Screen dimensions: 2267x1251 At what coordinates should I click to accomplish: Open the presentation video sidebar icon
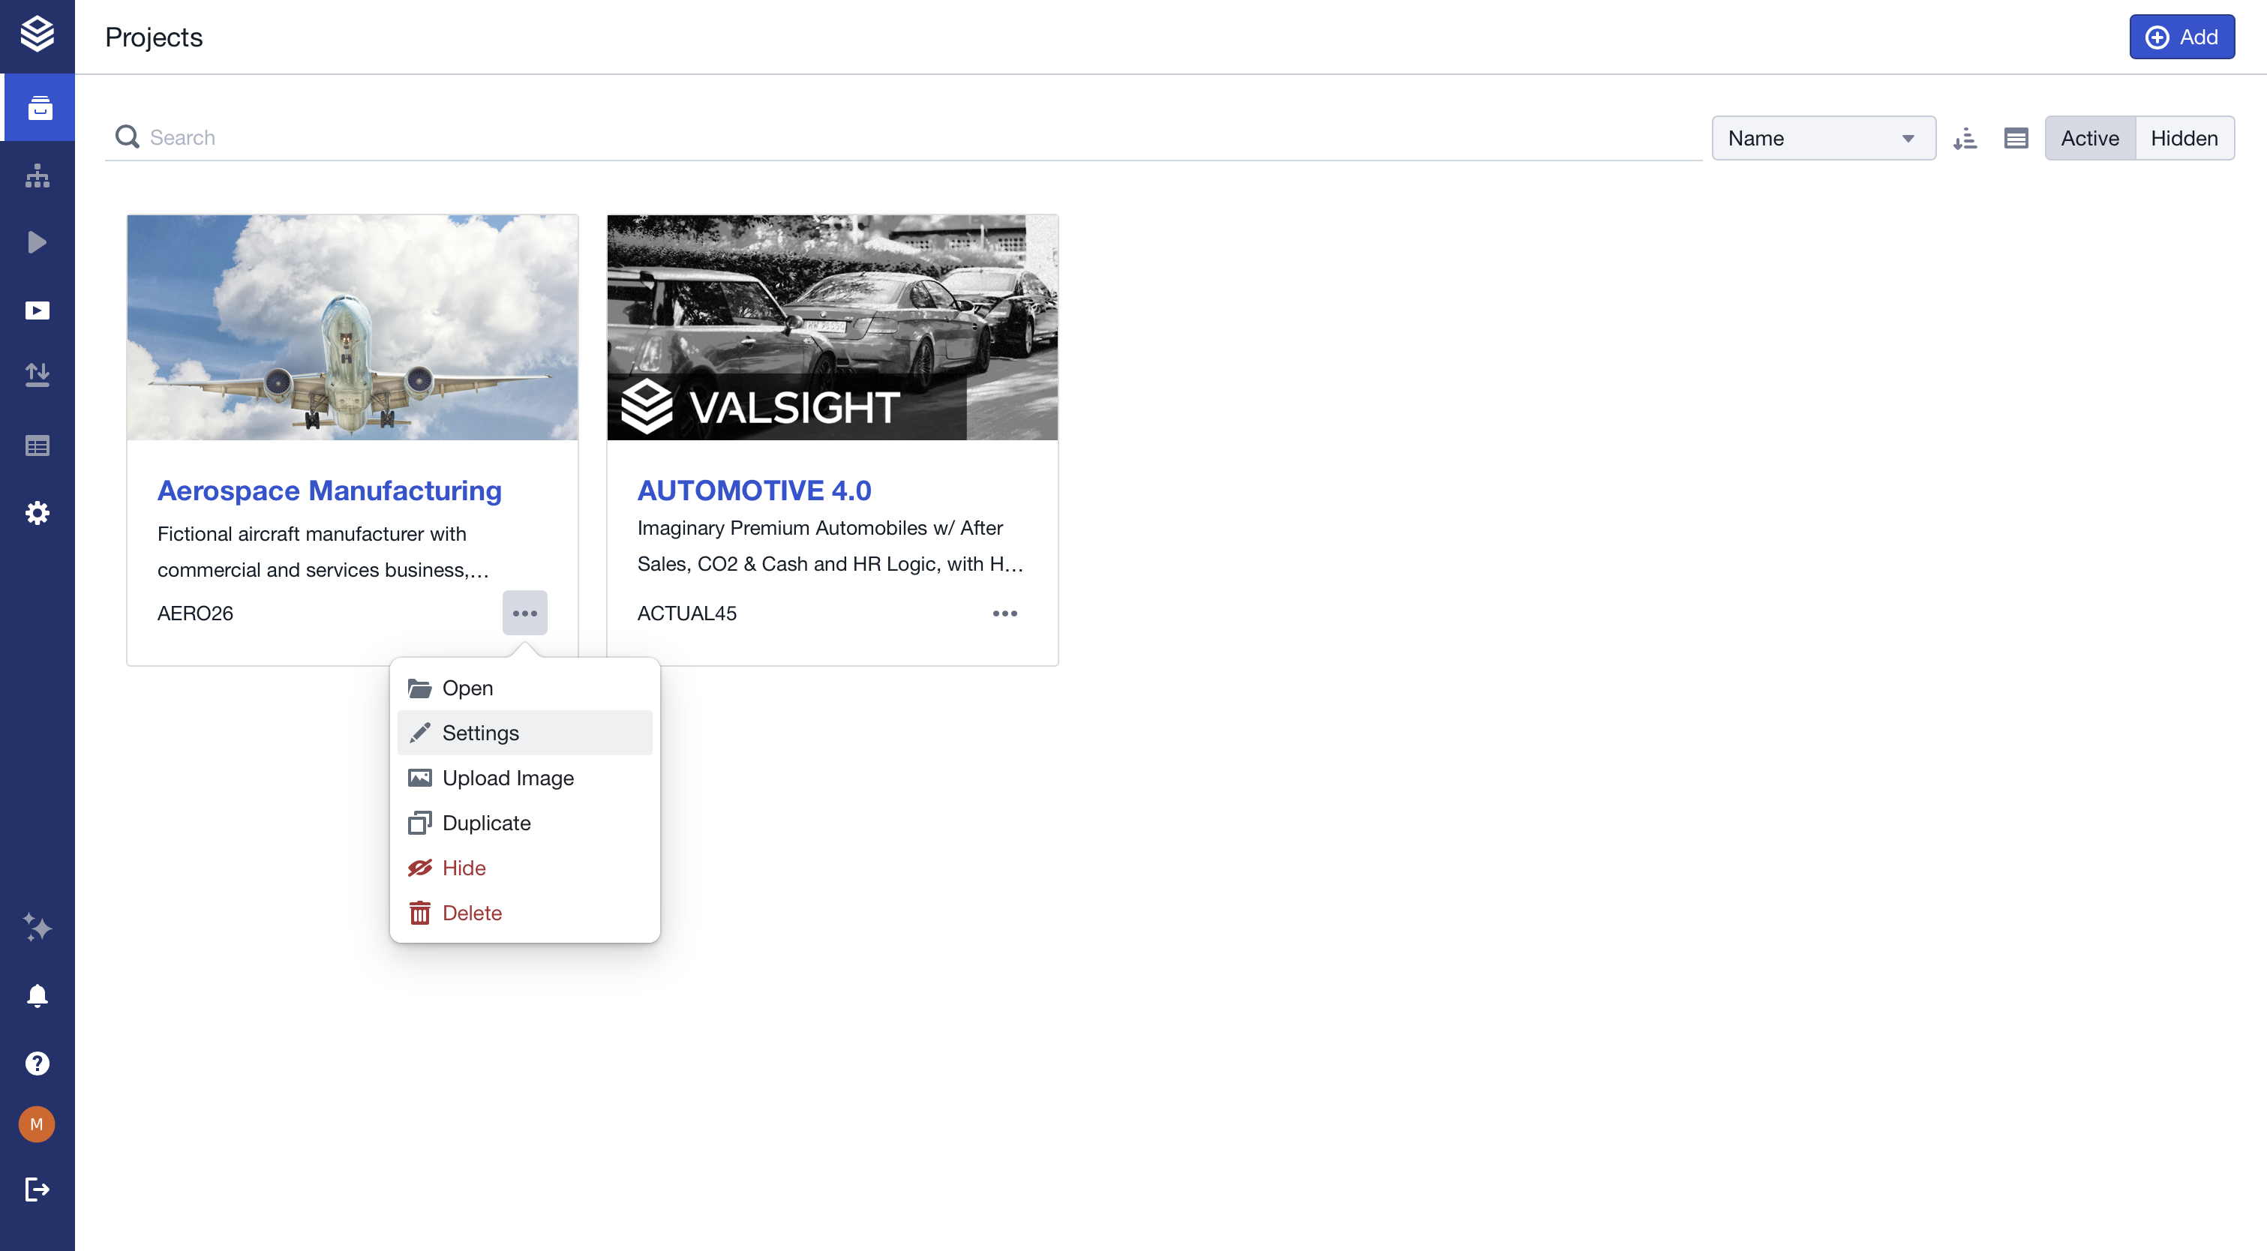(x=37, y=310)
